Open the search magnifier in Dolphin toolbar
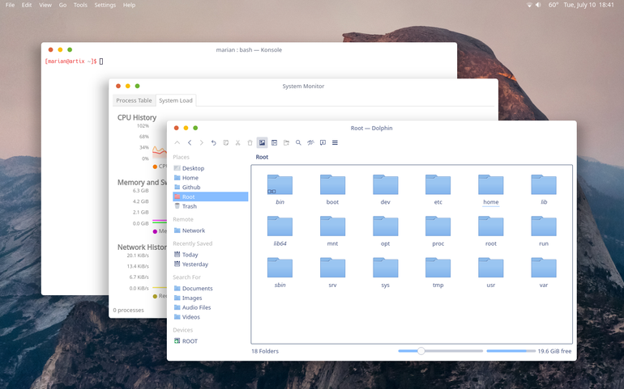Screen dimensions: 624x389 298,142
